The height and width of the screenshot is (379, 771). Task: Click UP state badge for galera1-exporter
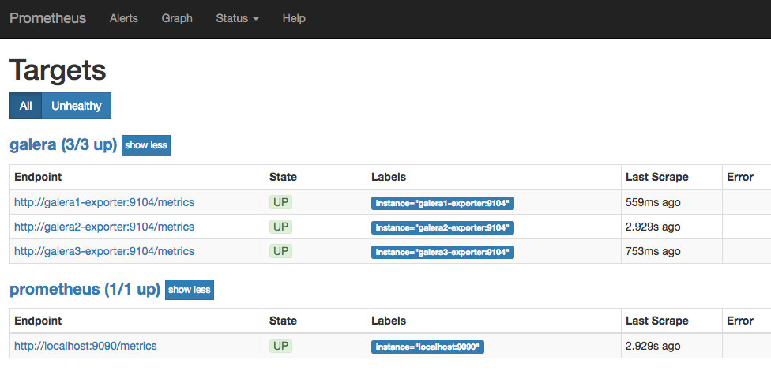280,202
